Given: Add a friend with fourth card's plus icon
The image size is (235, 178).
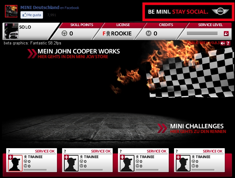Looking at the screenshot, I should (178, 157).
